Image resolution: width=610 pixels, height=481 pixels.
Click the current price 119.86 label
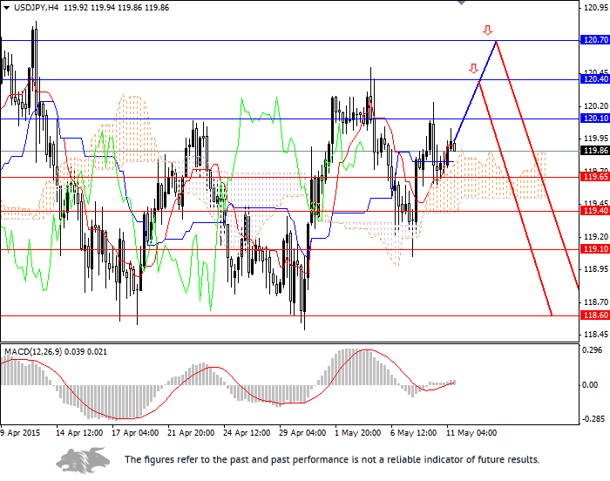(595, 151)
